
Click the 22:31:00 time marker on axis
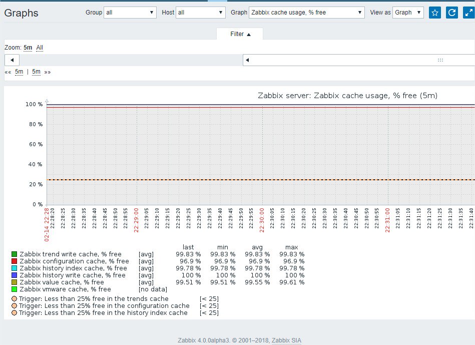click(x=387, y=220)
